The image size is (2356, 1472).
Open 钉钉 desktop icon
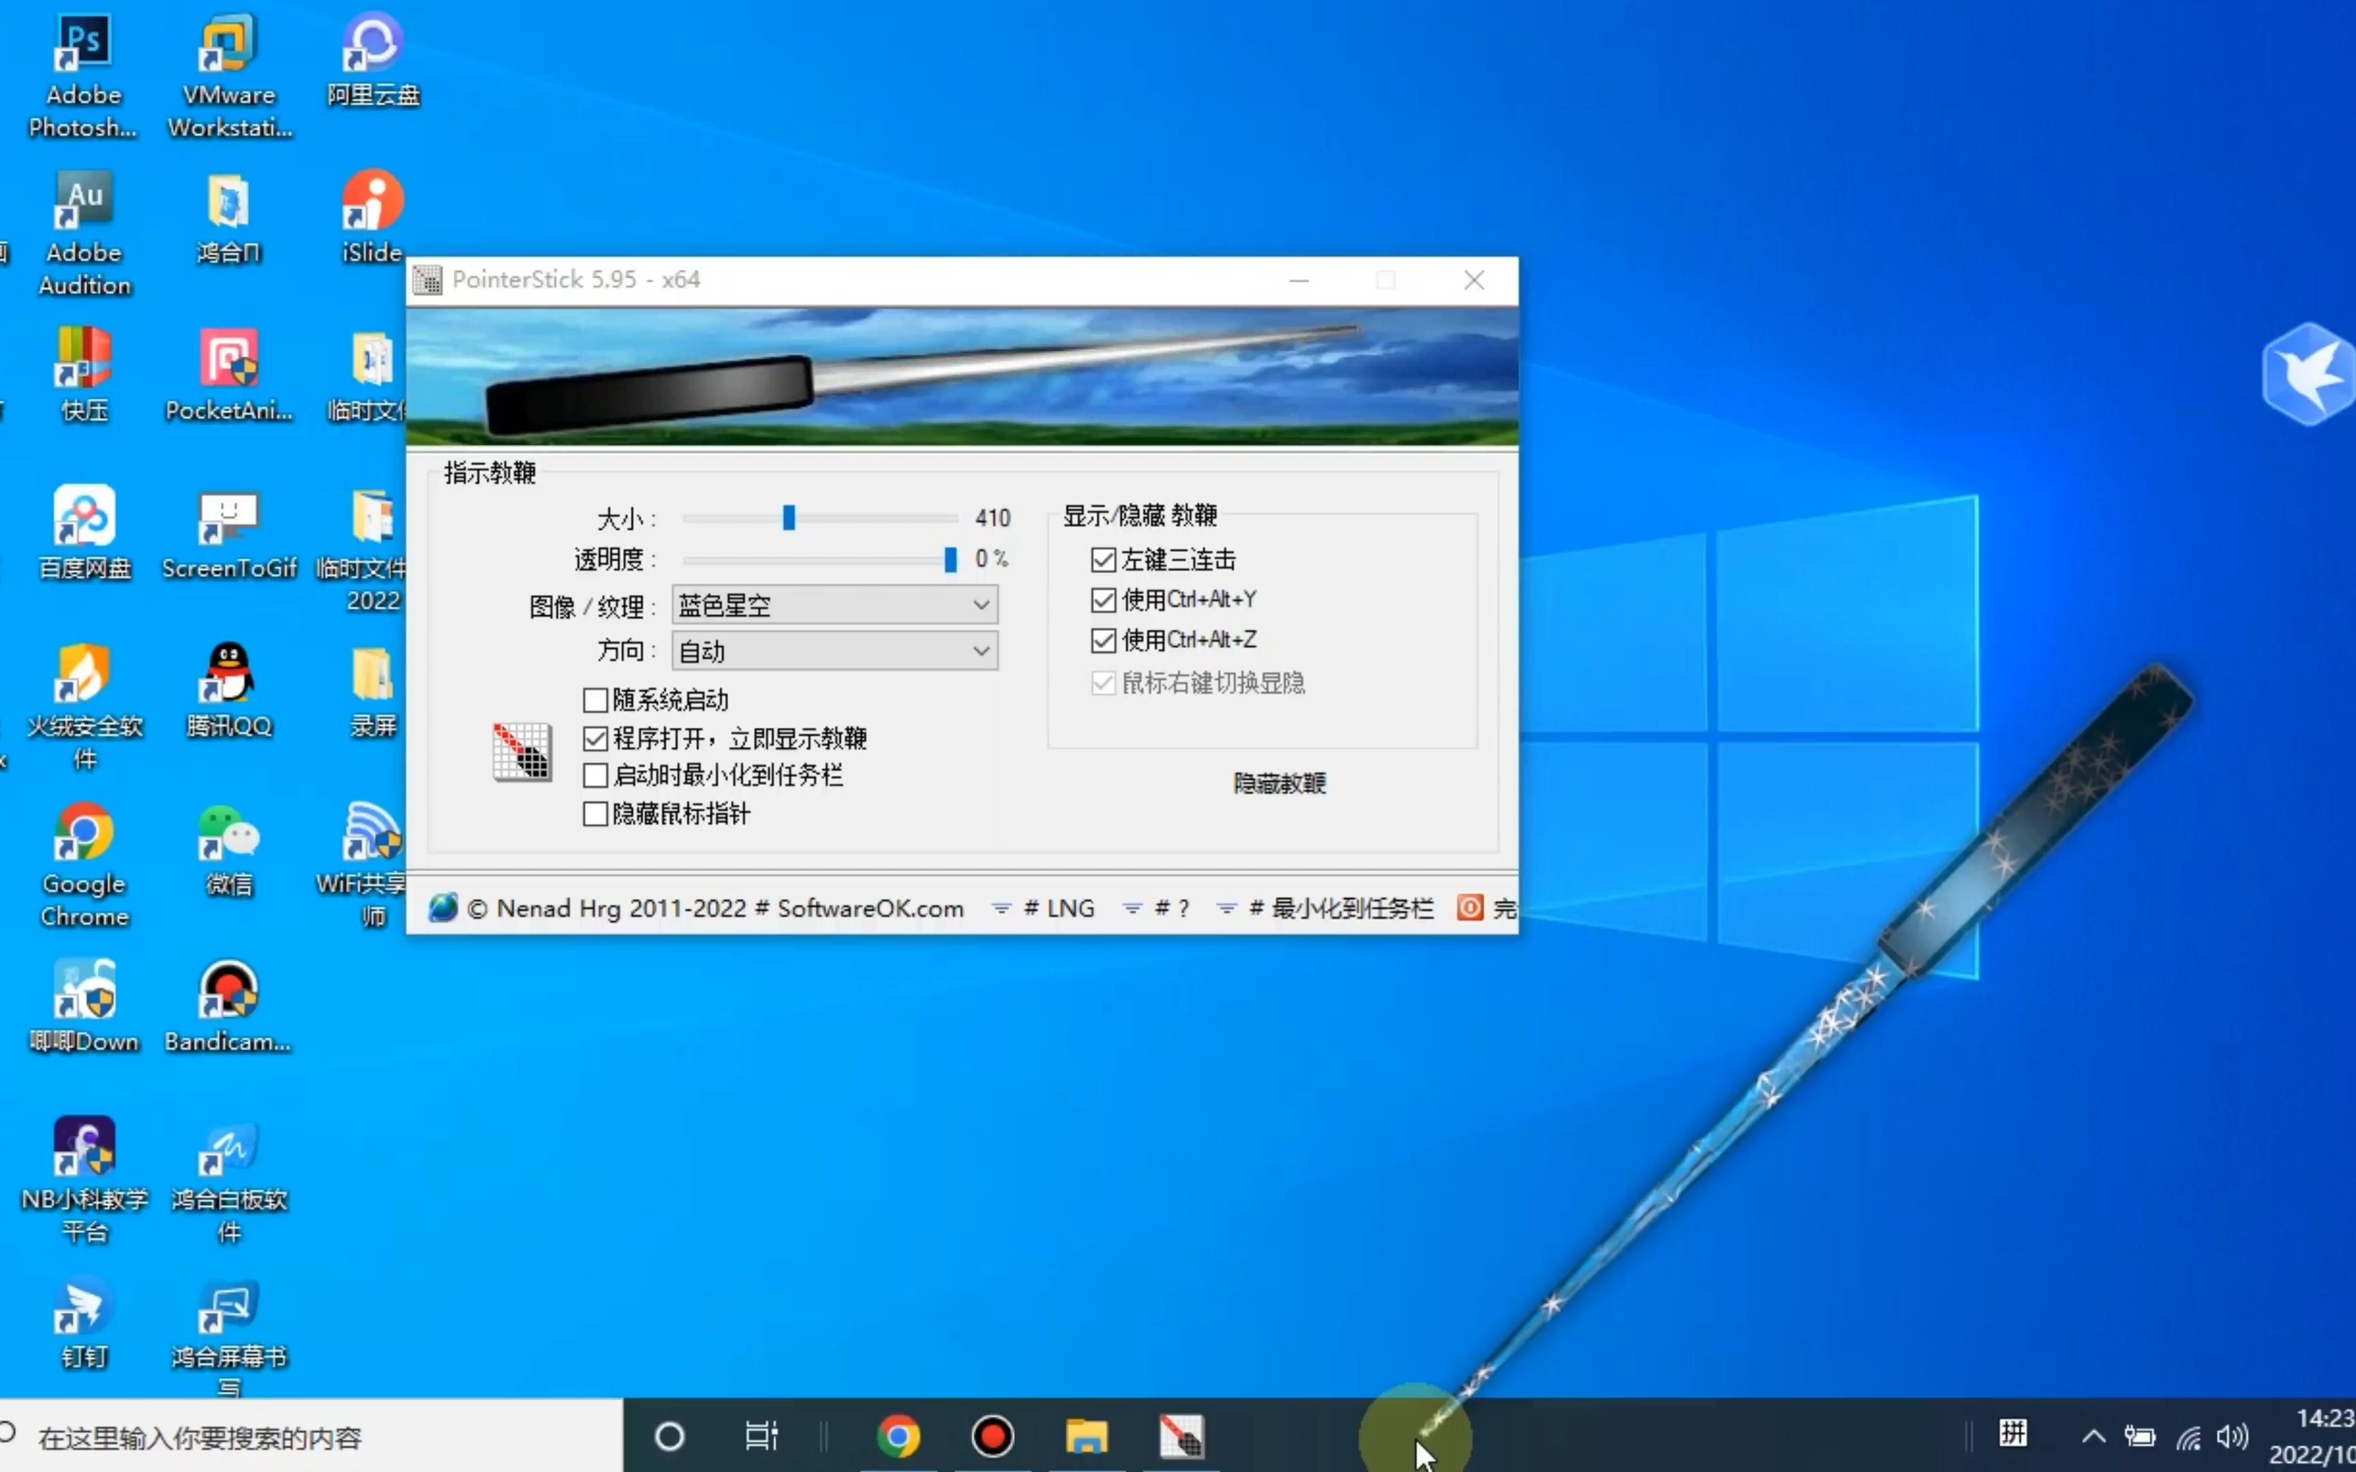84,1322
